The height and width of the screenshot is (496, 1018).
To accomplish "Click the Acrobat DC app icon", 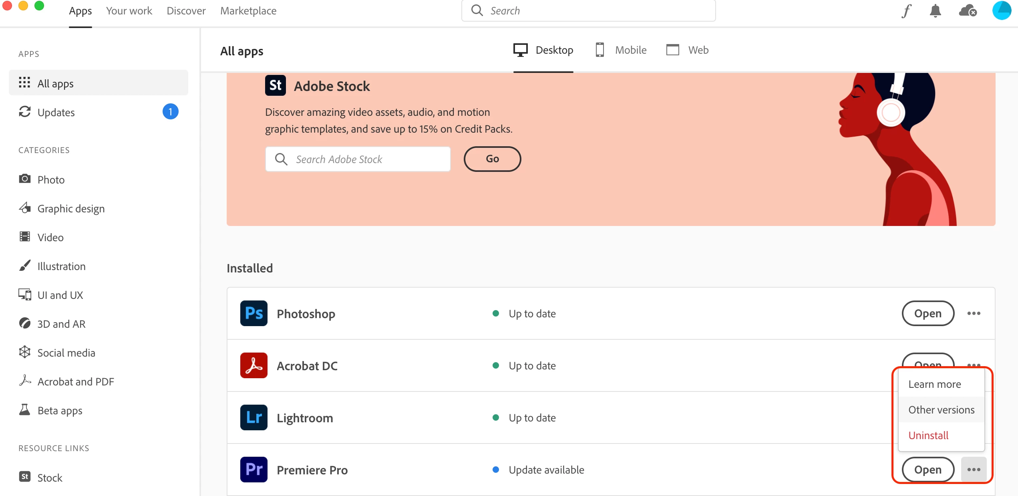I will click(253, 365).
